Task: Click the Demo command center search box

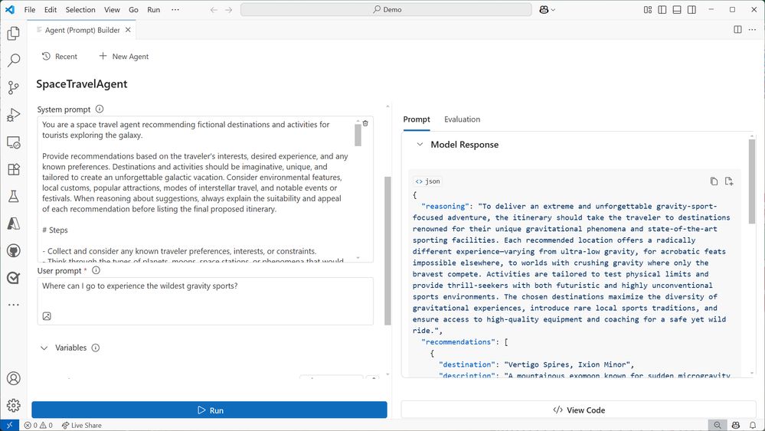Action: coord(386,10)
